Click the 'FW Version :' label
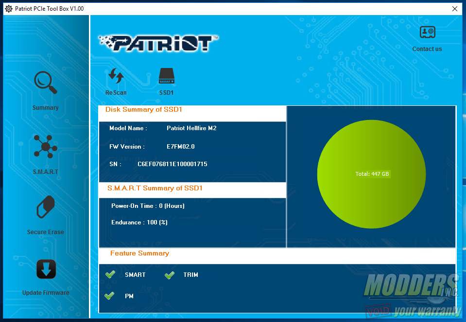Viewport: 466px width, 322px height. click(127, 147)
